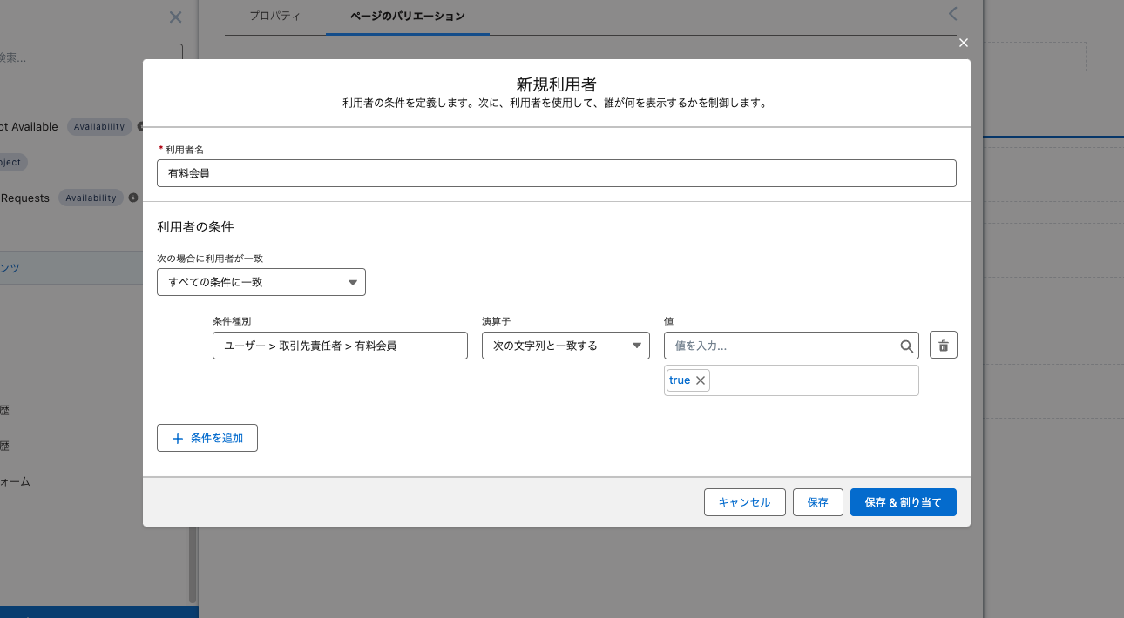The width and height of the screenshot is (1124, 618).
Task: Click the left panel search box
Action: pyautogui.click(x=91, y=57)
